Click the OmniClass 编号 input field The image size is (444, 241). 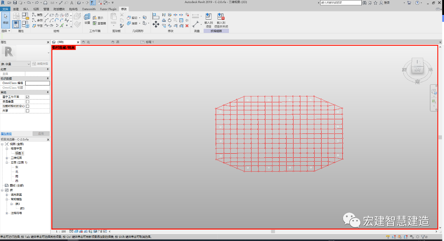pos(37,83)
